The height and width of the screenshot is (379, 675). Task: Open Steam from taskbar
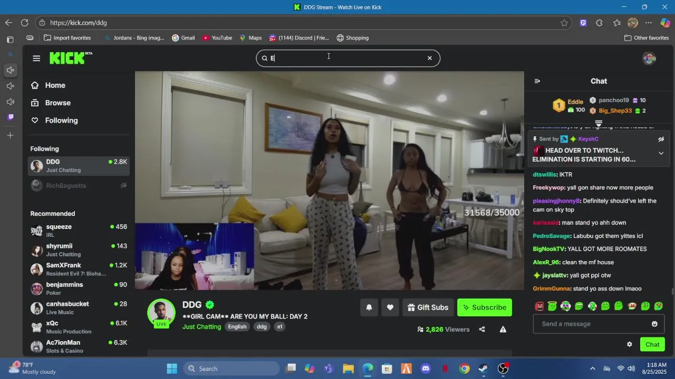coord(483,368)
